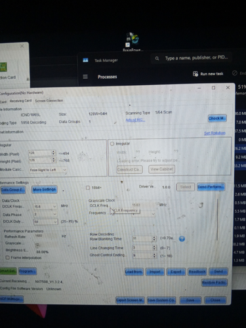Image resolution: width=246 pixels, height=328 pixels.
Task: Minimize the Configuration window
Action: point(199,88)
